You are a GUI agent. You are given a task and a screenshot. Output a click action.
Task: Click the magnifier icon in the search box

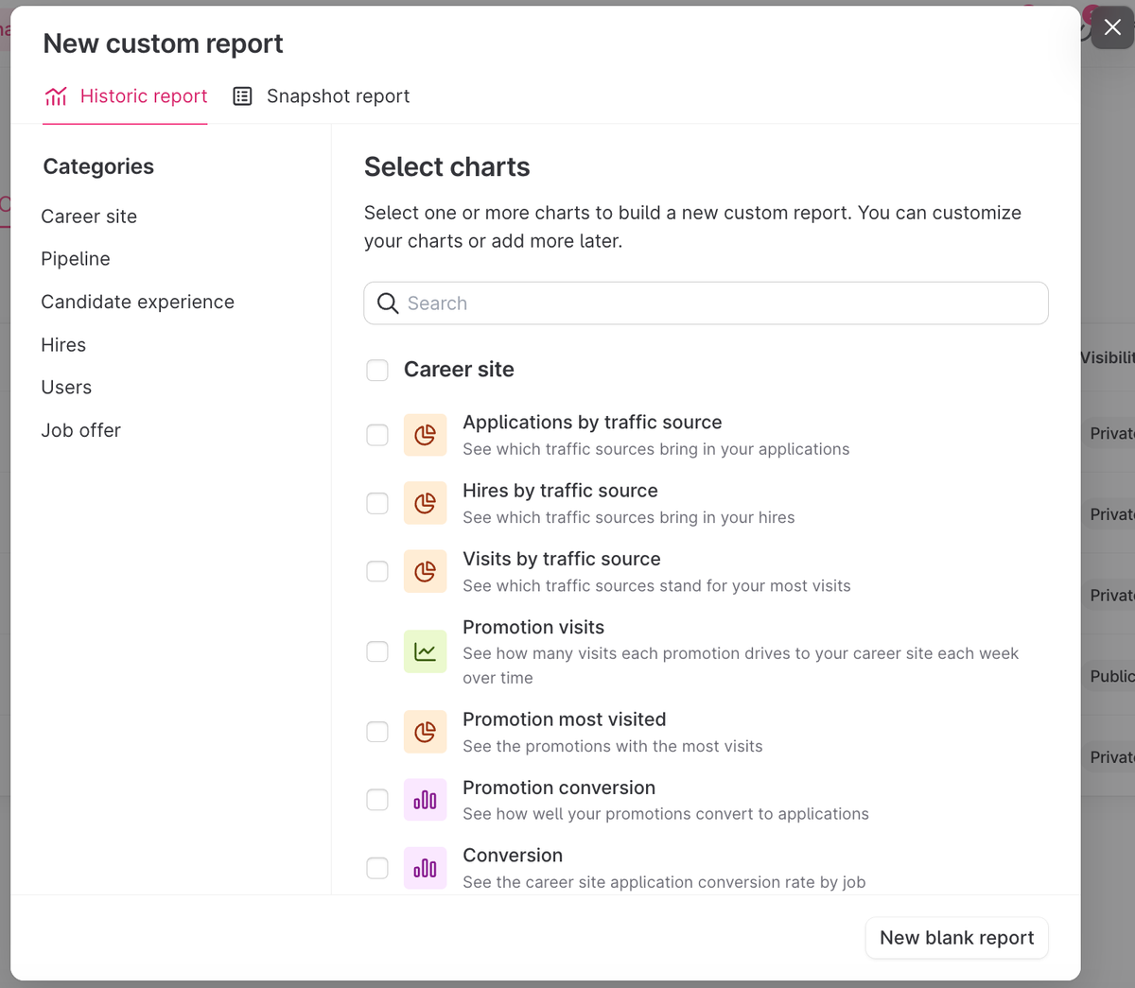point(388,303)
